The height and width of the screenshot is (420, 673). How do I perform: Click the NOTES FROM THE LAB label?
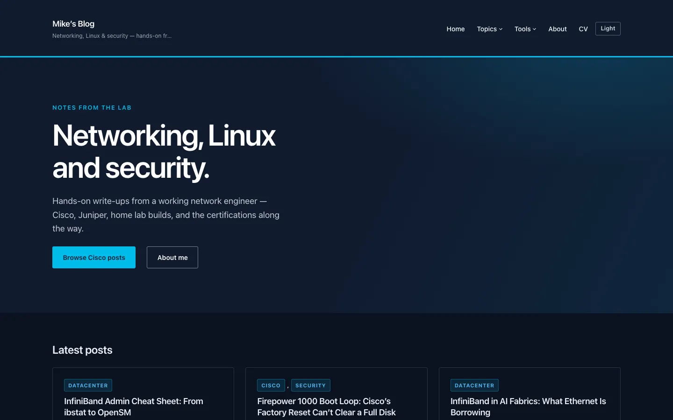pyautogui.click(x=92, y=108)
